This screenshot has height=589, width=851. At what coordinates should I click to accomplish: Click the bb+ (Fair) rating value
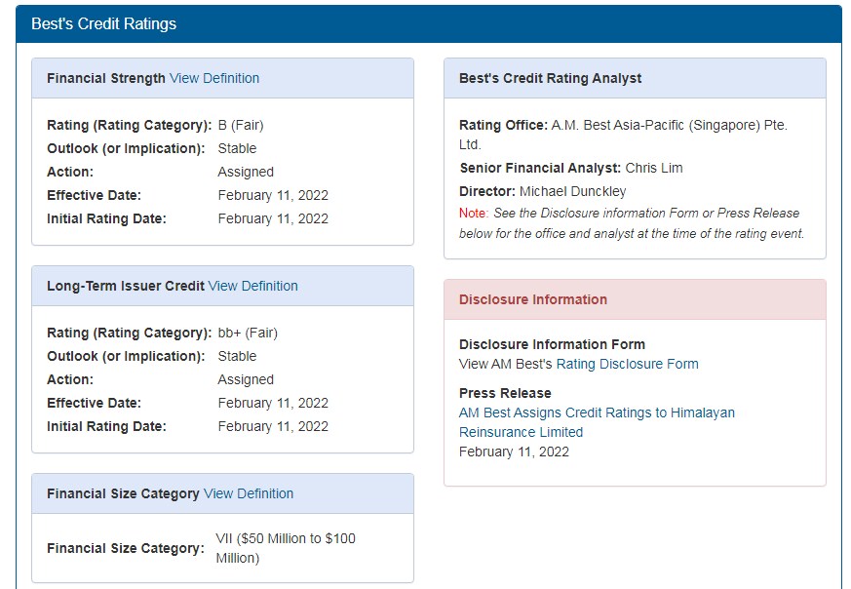pyautogui.click(x=248, y=333)
